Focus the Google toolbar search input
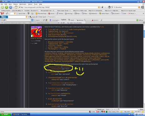Screen dimensions: 145x116 [x=19, y=20]
